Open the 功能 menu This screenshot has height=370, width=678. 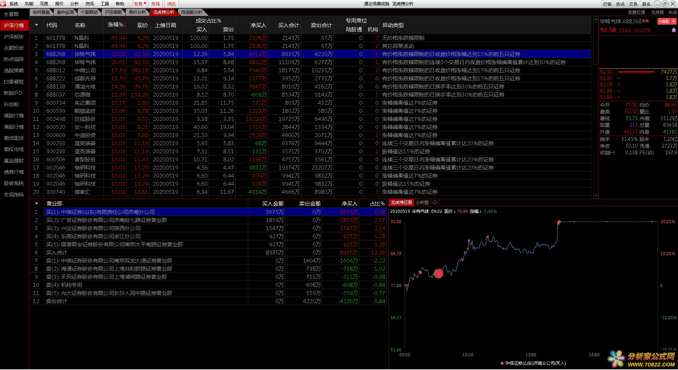(29, 4)
